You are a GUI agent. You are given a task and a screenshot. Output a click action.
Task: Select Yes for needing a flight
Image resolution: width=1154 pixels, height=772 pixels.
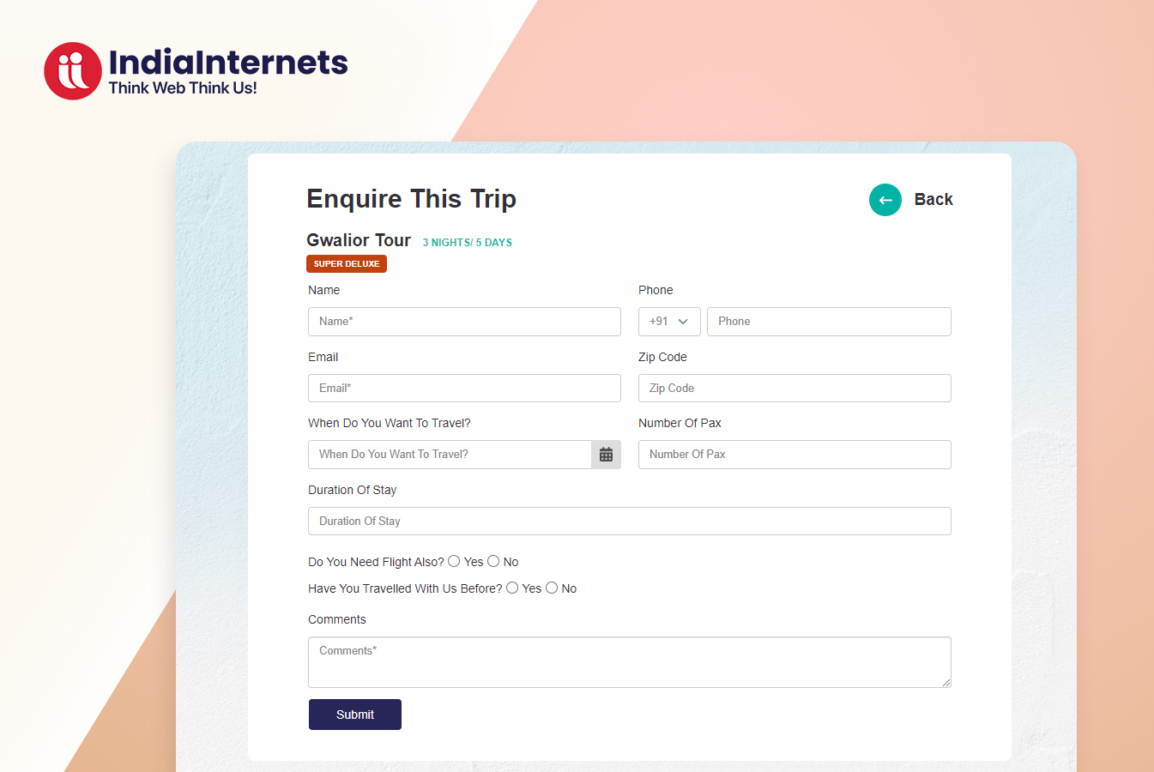(454, 561)
